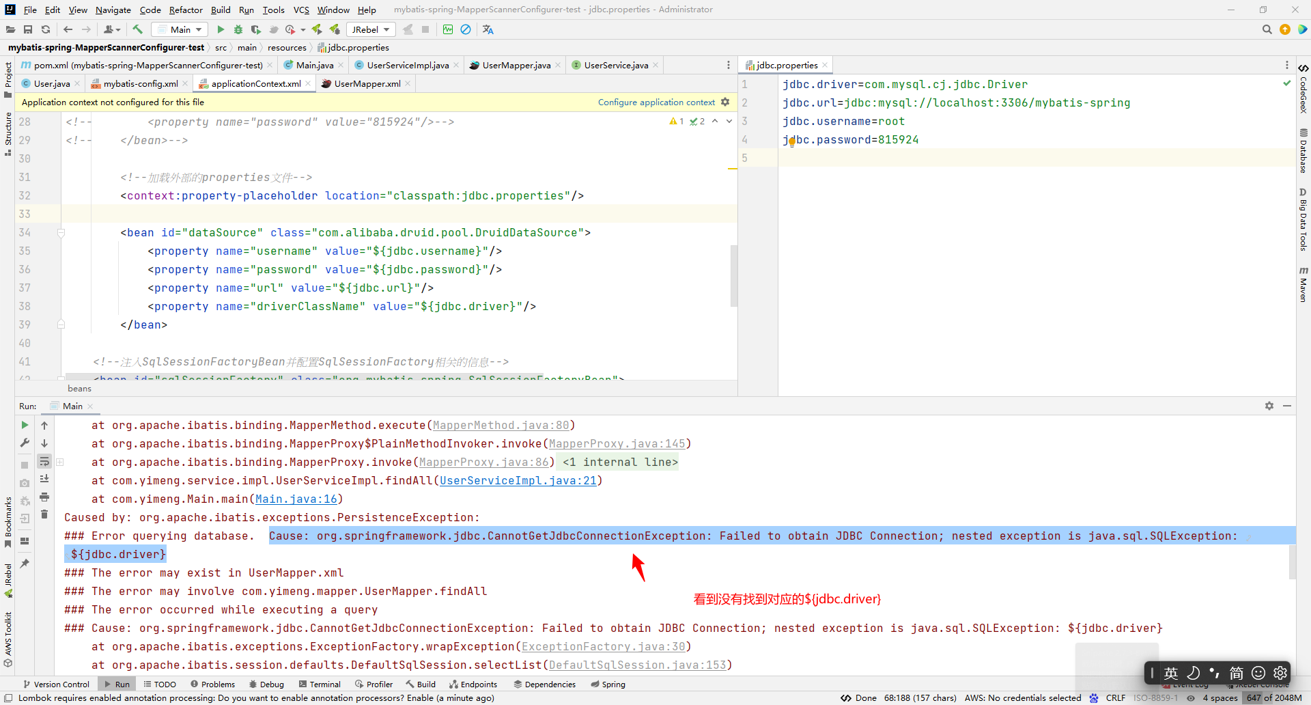Viewport: 1311px width, 705px height.
Task: Collapse the dataSource bean fold marker
Action: 61,233
